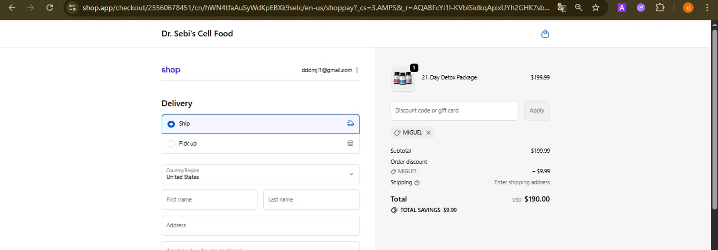Click the First name field
The height and width of the screenshot is (250, 718).
210,199
